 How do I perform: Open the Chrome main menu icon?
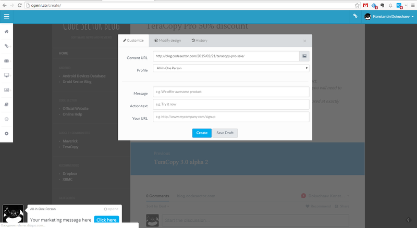pos(413,5)
